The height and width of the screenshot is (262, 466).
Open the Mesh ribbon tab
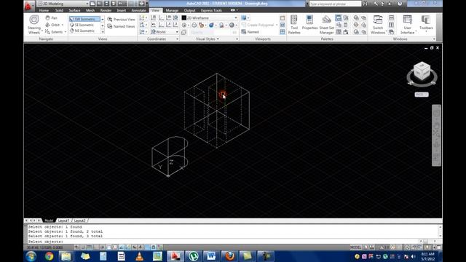[x=90, y=10]
